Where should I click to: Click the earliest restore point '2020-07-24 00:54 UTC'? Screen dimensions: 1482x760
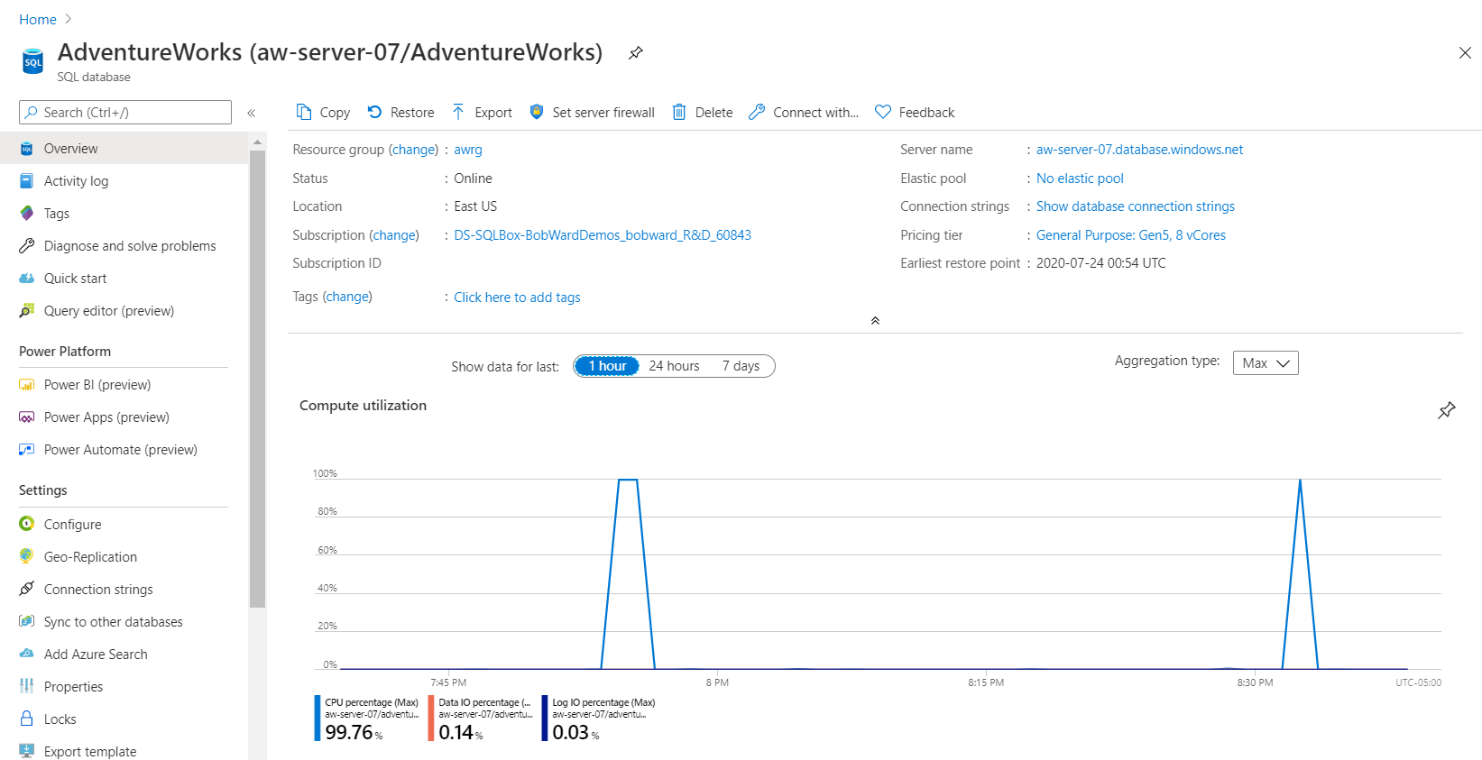pyautogui.click(x=1100, y=263)
